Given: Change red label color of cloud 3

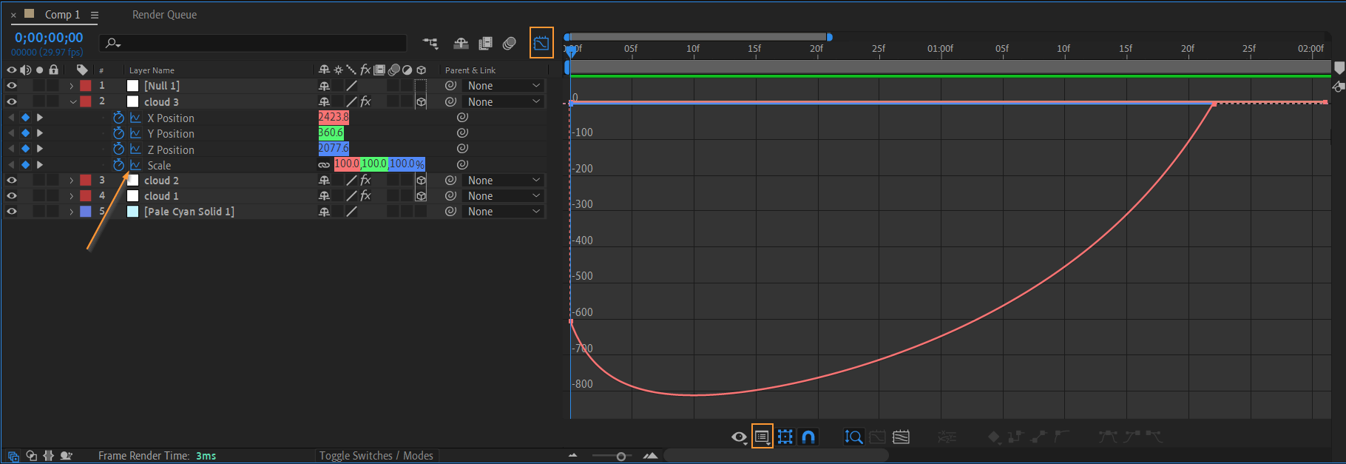Looking at the screenshot, I should (x=86, y=101).
